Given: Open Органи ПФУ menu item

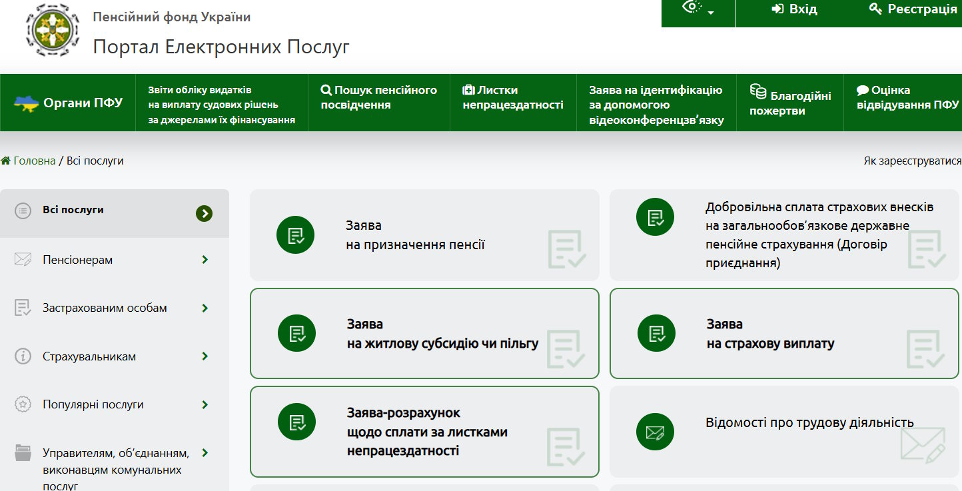Looking at the screenshot, I should pos(69,103).
